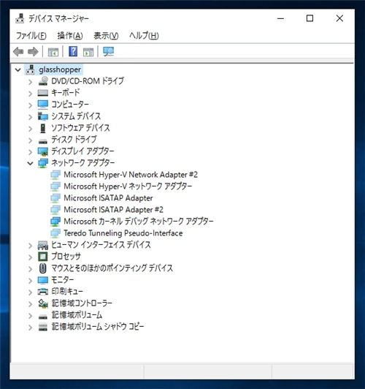Viewport: 365px width, 389px height.
Task: Click the ネットワーク アダプター category icon
Action: click(x=43, y=163)
